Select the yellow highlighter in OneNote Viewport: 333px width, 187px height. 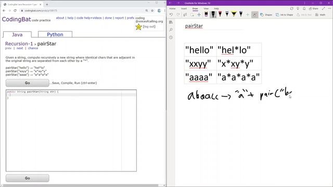[234, 14]
